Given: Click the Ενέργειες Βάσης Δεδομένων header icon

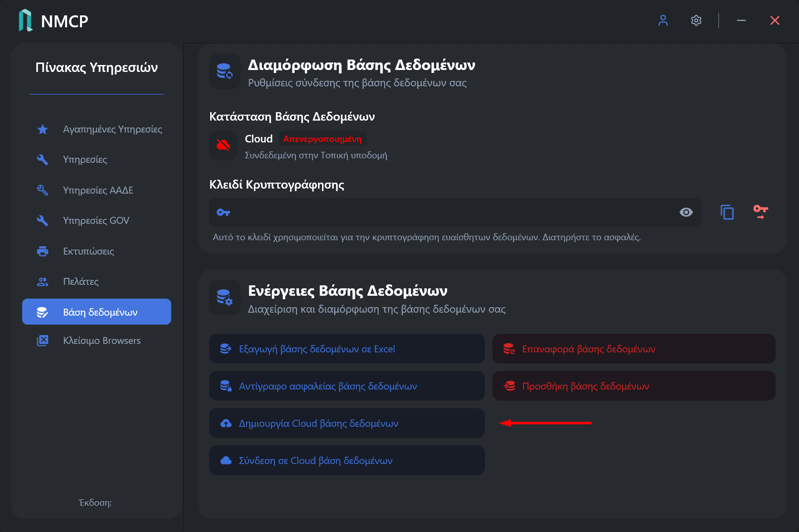Looking at the screenshot, I should [x=225, y=297].
